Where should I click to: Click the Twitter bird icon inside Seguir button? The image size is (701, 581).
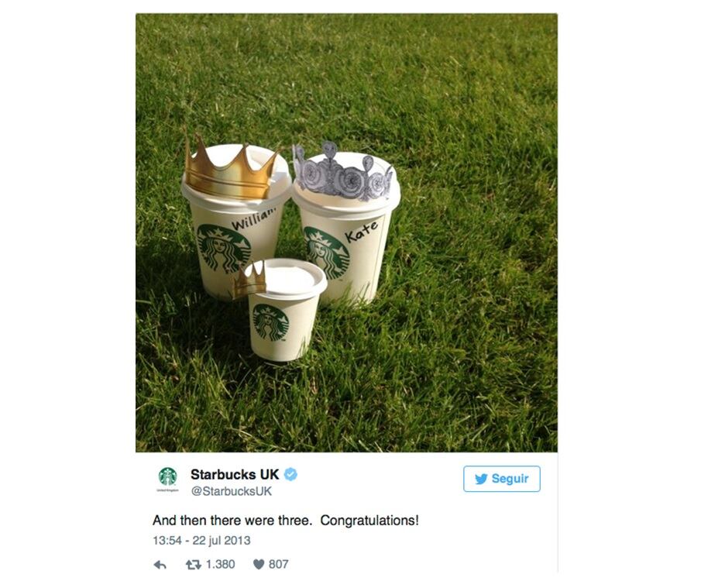(x=481, y=479)
